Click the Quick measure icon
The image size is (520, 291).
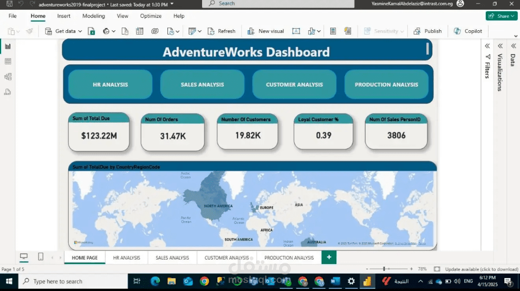(x=348, y=31)
